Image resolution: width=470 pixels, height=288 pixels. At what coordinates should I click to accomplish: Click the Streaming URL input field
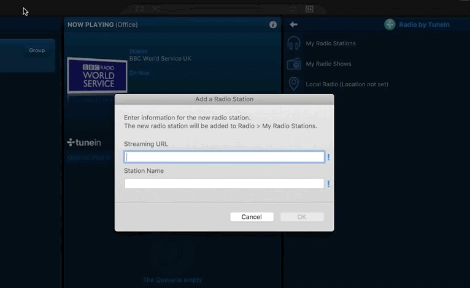click(224, 157)
